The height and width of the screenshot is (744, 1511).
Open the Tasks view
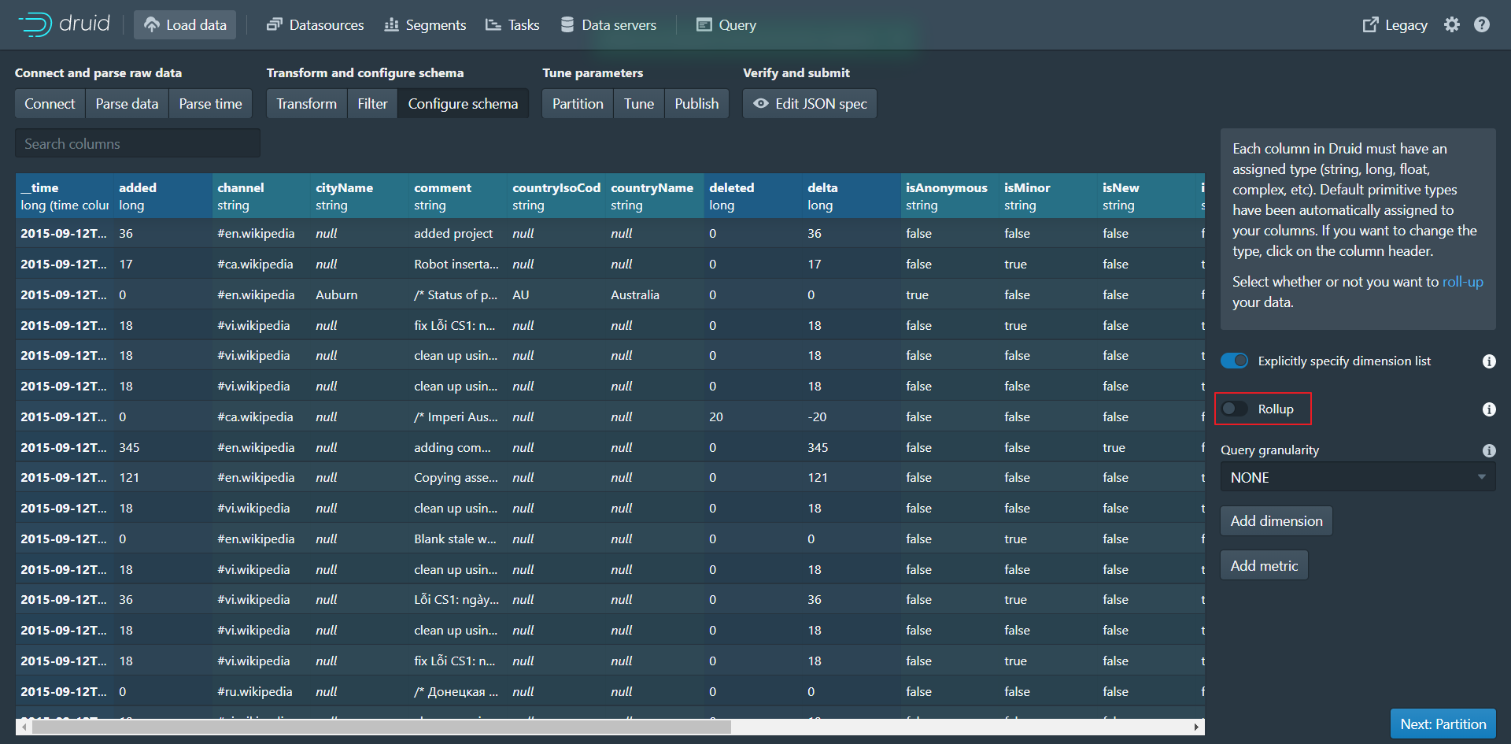512,24
